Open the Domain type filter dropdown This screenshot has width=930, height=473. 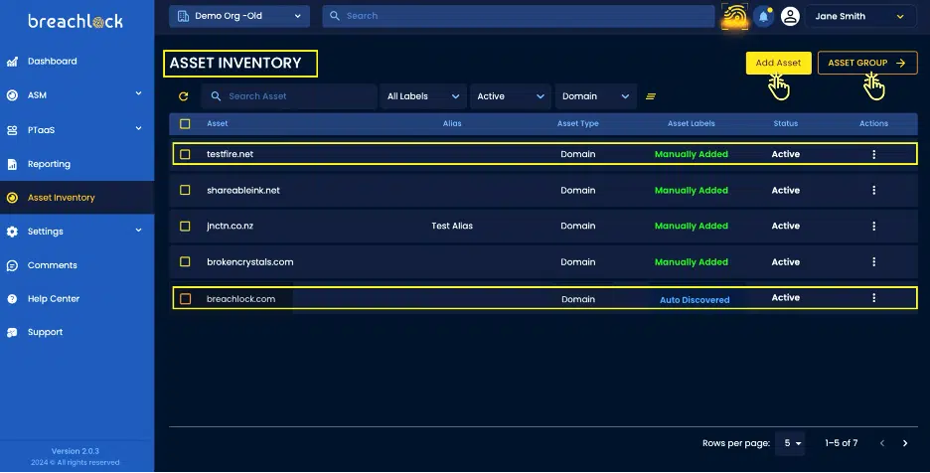[x=595, y=96]
